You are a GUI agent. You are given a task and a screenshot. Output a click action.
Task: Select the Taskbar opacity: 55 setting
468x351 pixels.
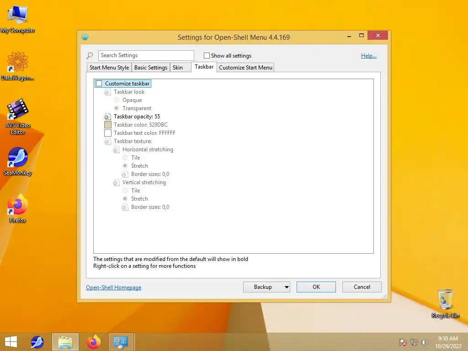137,117
